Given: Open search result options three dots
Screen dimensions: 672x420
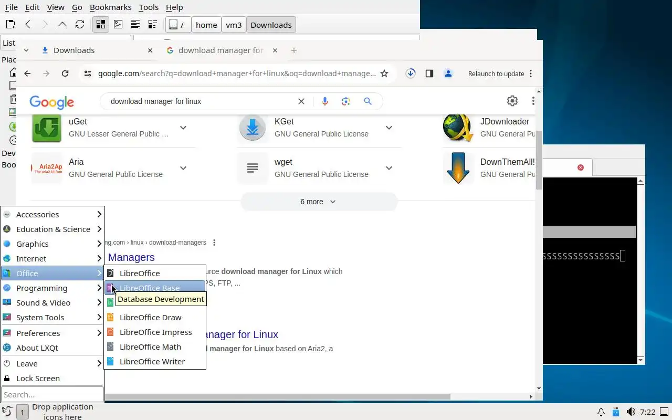Looking at the screenshot, I should (214, 243).
